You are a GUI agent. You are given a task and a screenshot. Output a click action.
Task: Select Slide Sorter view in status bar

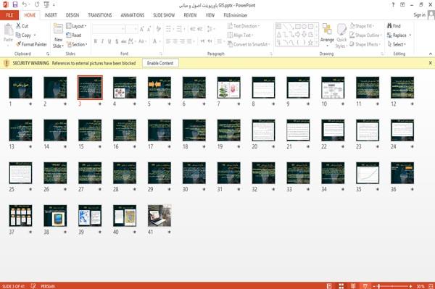(341, 286)
